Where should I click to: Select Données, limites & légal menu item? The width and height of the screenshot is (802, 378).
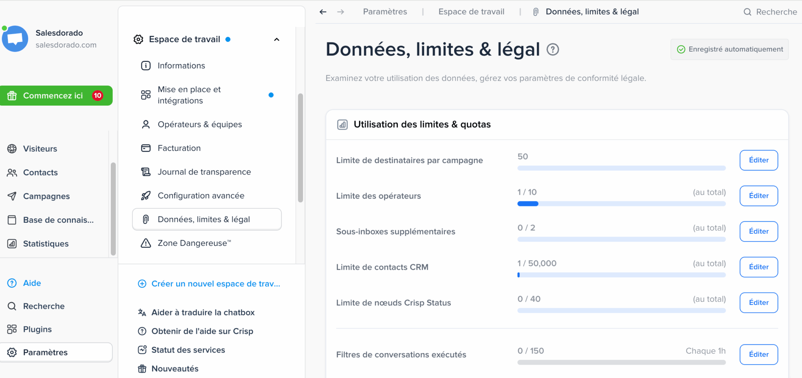207,219
